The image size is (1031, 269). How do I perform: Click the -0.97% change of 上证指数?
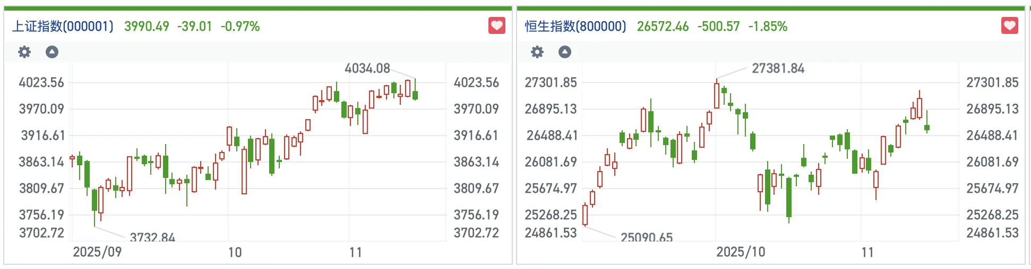pyautogui.click(x=240, y=26)
